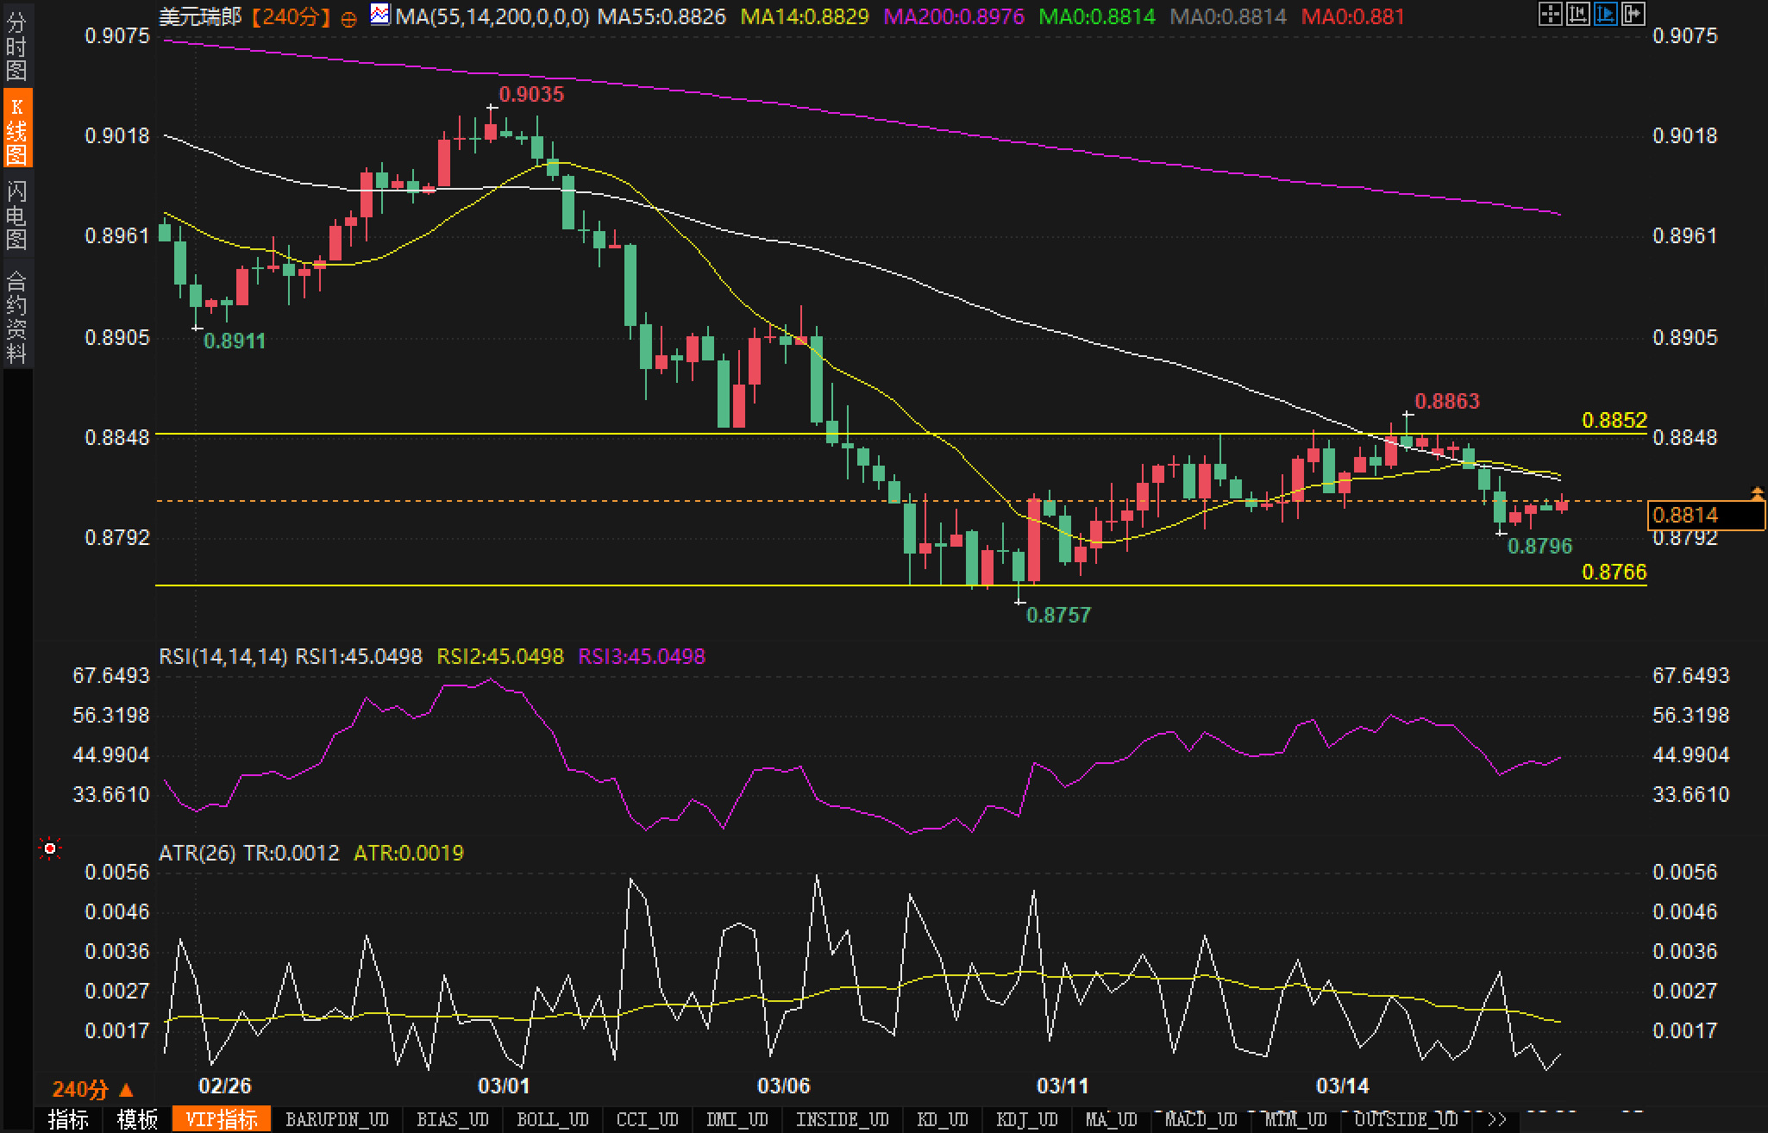Click the MA indicator chart icon
This screenshot has height=1133, width=1768.
(379, 15)
